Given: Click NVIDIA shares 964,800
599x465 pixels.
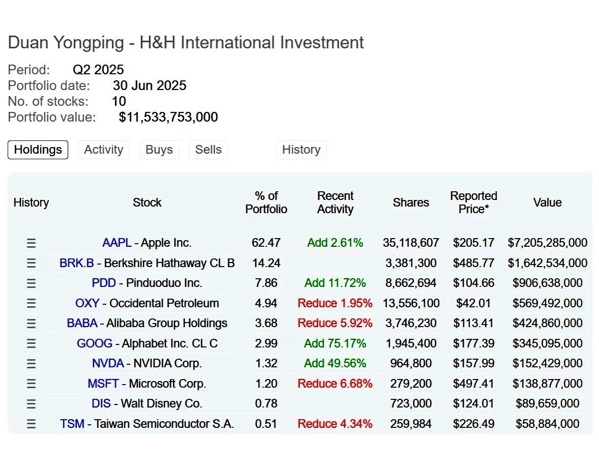Looking at the screenshot, I should click(411, 363).
